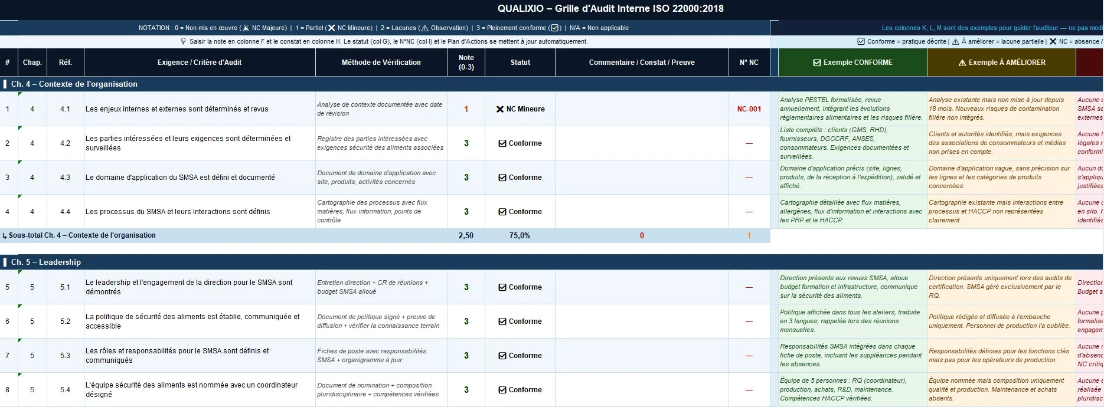Click reference cell '5.4'

pos(66,390)
